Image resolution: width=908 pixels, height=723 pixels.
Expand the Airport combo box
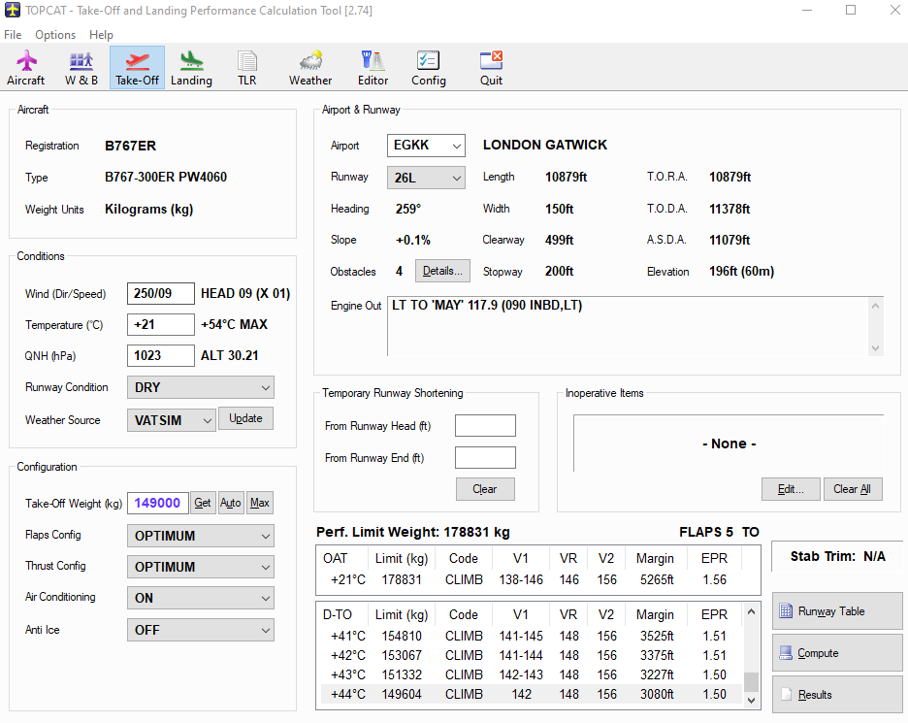point(425,145)
